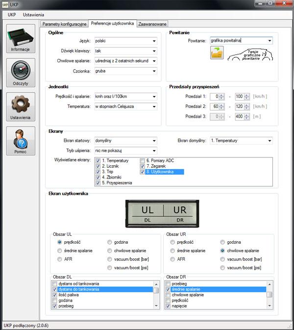The image size is (294, 330).
Task: Open the Prędkość i spalanie units dropdown
Action: pos(125,97)
